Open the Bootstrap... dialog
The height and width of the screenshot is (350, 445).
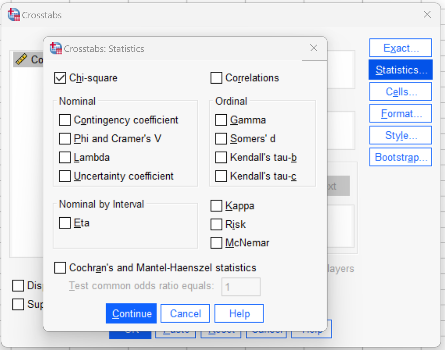(x=401, y=157)
